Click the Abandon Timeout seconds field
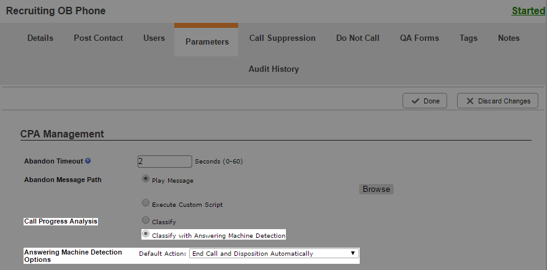Viewport: 547px width, 270px height. coord(165,162)
